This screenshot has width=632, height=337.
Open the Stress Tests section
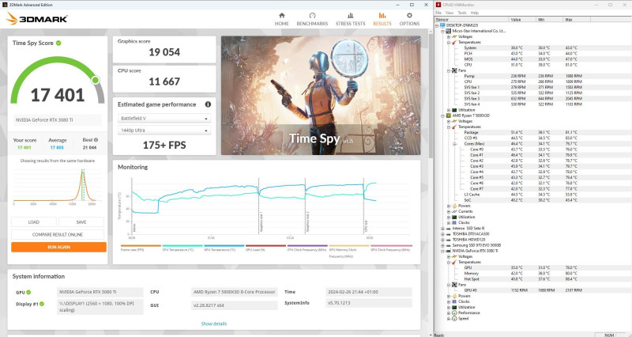(x=350, y=19)
